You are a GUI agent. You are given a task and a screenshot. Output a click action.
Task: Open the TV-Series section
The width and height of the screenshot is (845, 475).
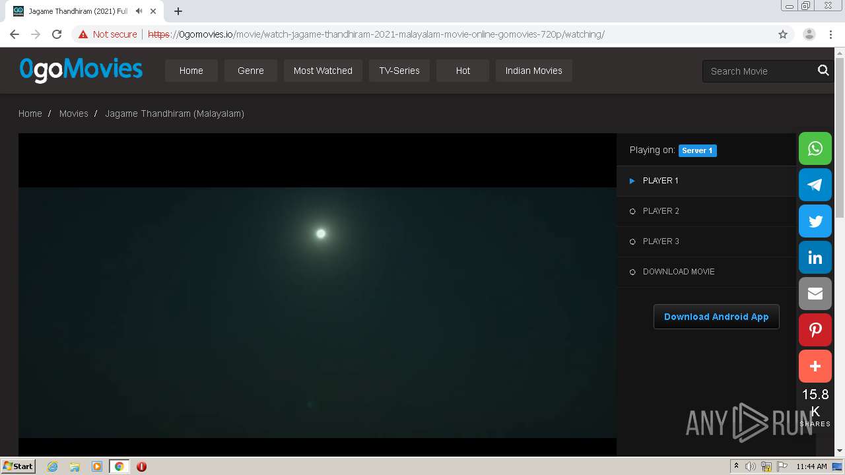[399, 71]
